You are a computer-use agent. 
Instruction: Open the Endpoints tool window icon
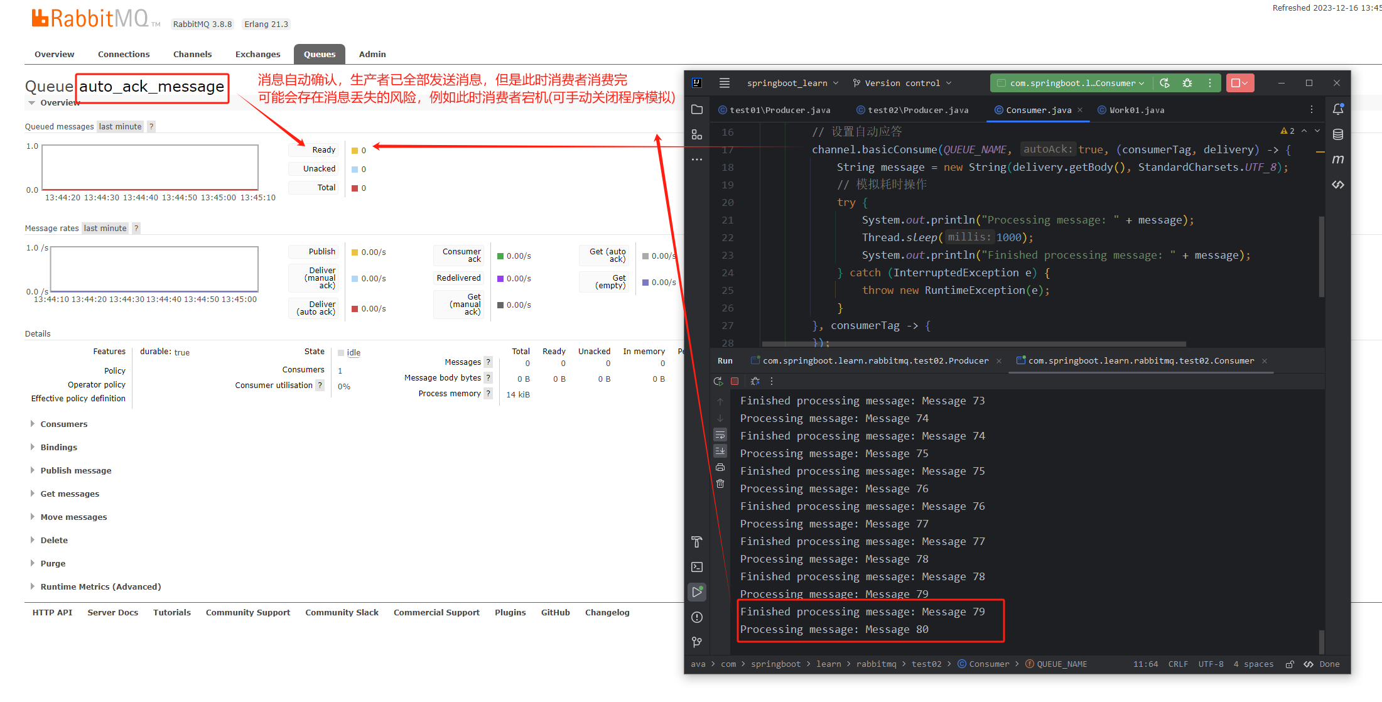[x=1338, y=185]
